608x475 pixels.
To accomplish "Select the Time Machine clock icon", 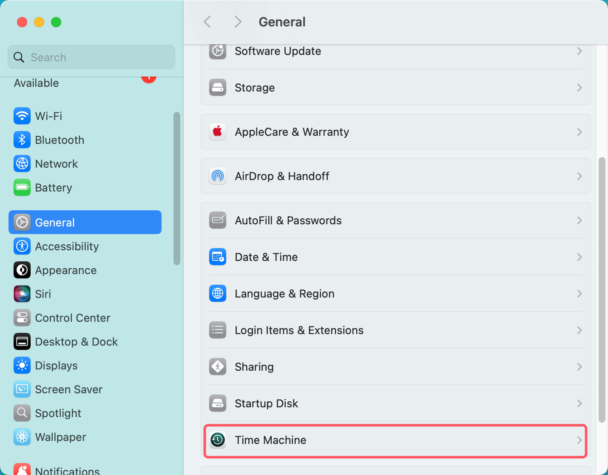I will (218, 440).
